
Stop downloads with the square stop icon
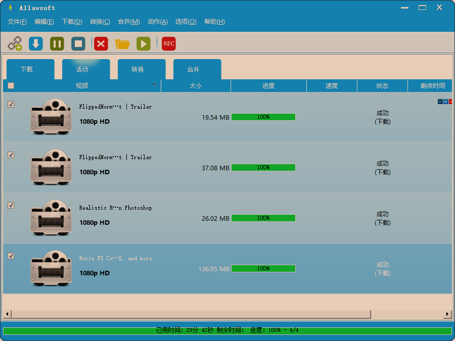click(x=78, y=43)
